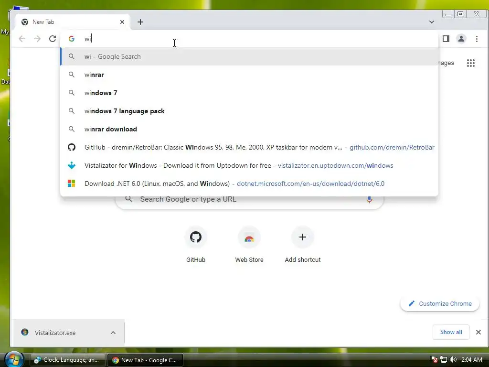Go back using the back arrow
This screenshot has width=489, height=367.
pos(22,39)
